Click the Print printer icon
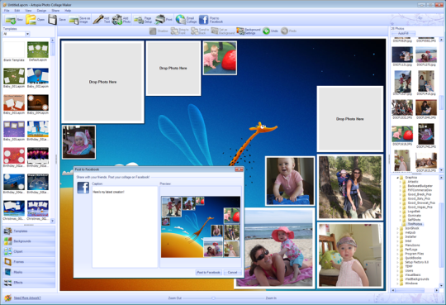This screenshot has width=446, height=305. (x=160, y=20)
